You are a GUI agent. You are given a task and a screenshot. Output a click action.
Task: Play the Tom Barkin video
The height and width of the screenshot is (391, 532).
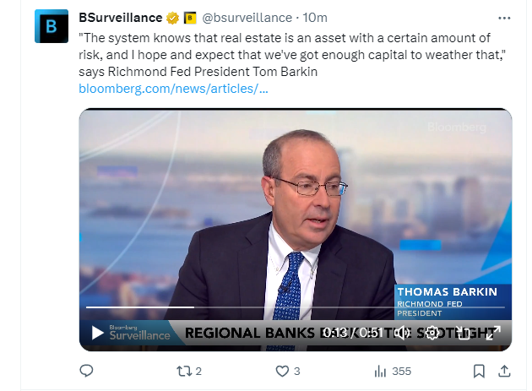98,333
